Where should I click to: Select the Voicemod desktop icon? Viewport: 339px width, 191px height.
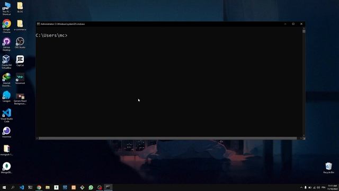point(20,79)
